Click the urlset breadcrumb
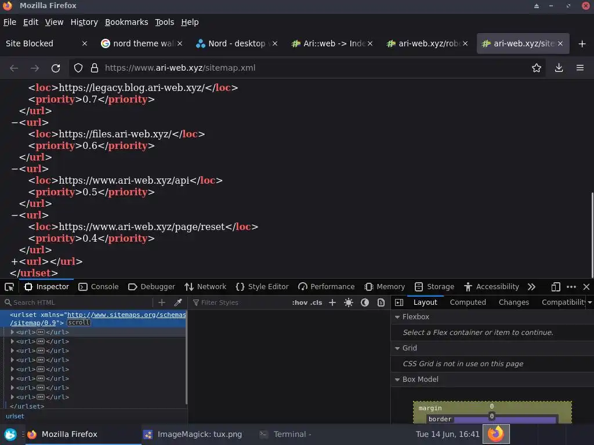The width and height of the screenshot is (594, 445). [x=15, y=416]
